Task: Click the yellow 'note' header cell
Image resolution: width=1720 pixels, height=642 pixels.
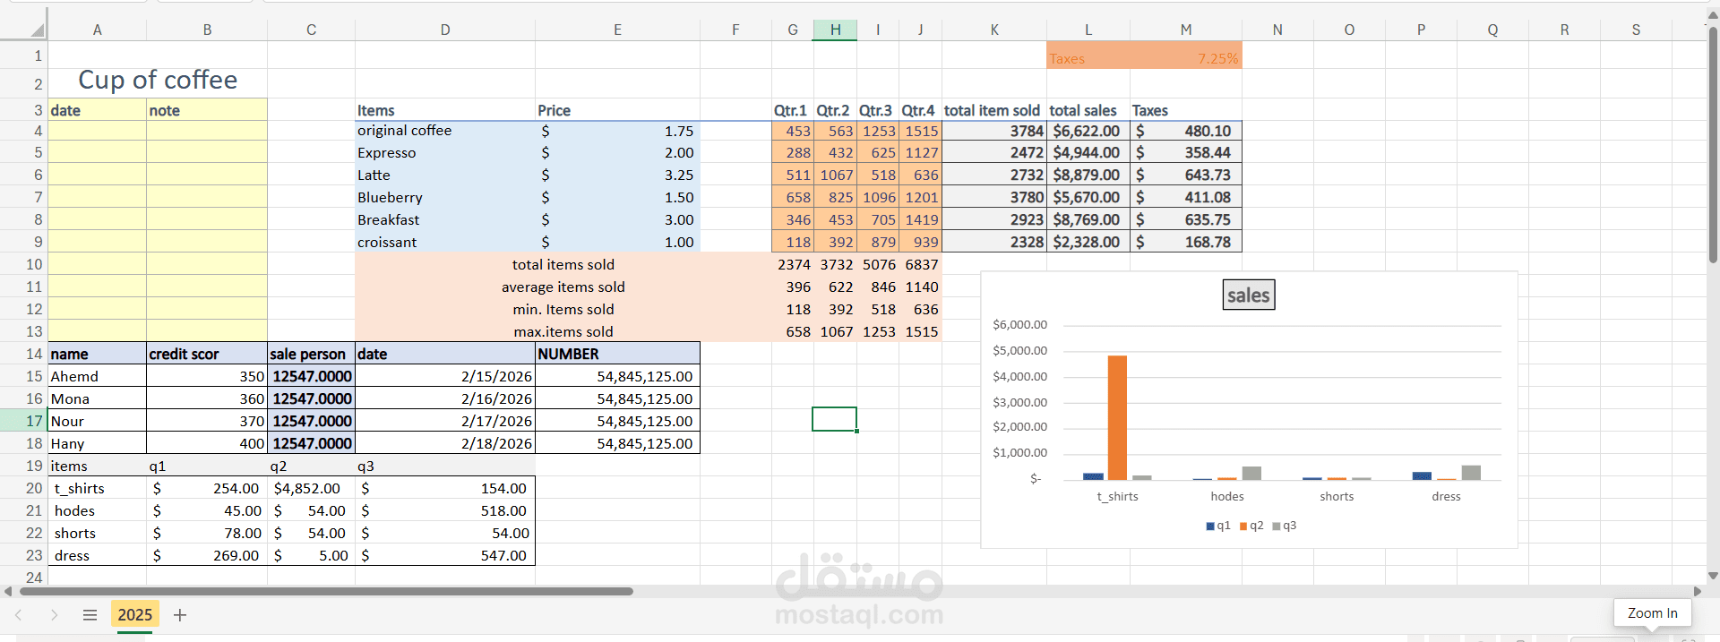Action: click(x=207, y=110)
